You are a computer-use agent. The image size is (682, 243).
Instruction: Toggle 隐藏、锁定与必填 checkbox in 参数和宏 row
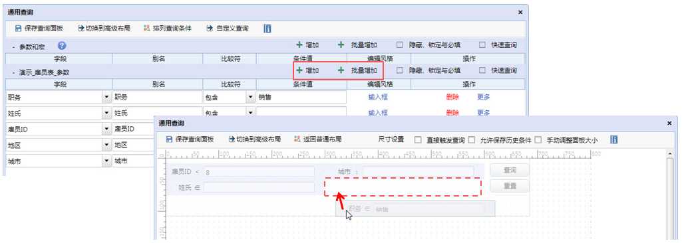[399, 44]
